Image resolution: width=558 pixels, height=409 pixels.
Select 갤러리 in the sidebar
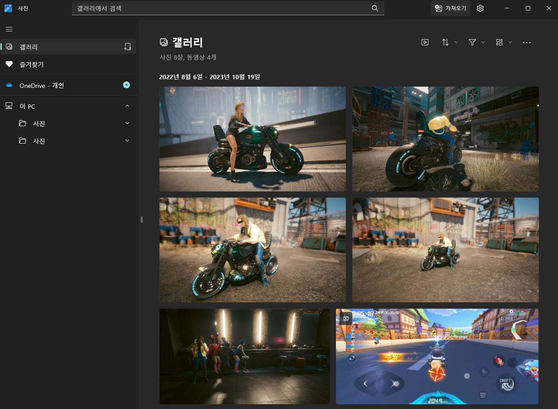pyautogui.click(x=69, y=47)
